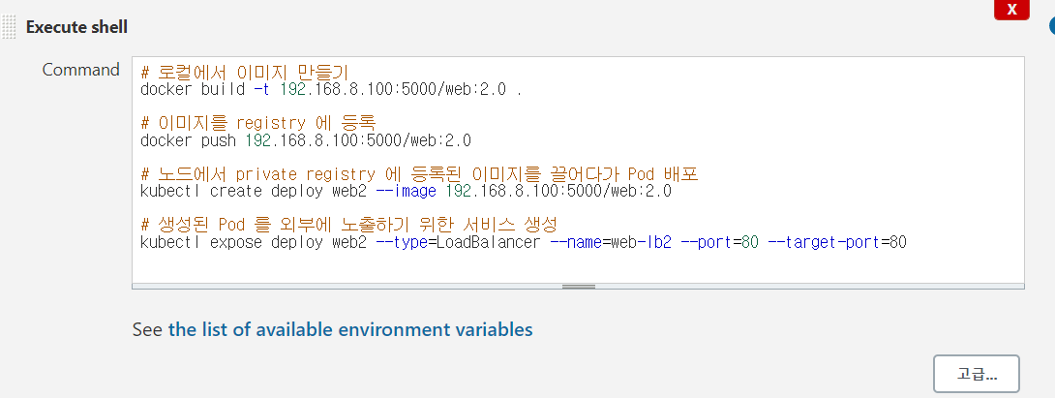Image resolution: width=1055 pixels, height=398 pixels.
Task: Click the 고급... advanced button
Action: point(978,373)
